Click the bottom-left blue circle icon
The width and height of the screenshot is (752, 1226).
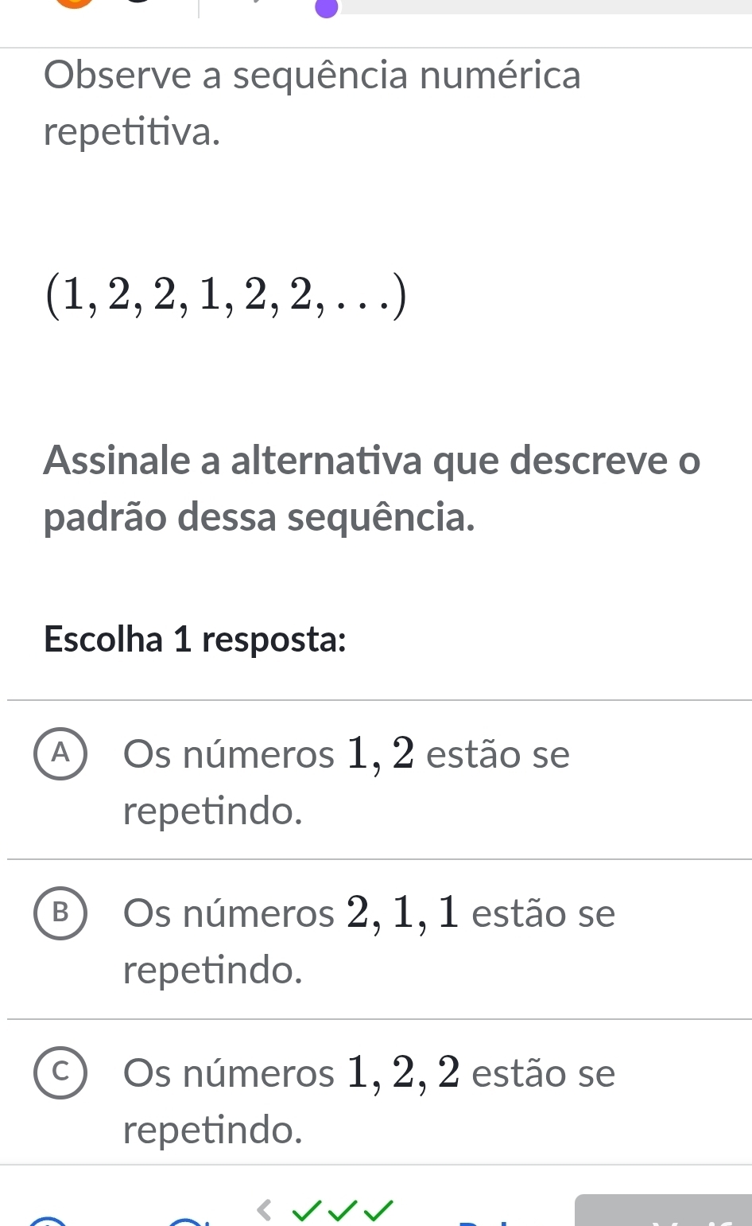(x=49, y=1222)
